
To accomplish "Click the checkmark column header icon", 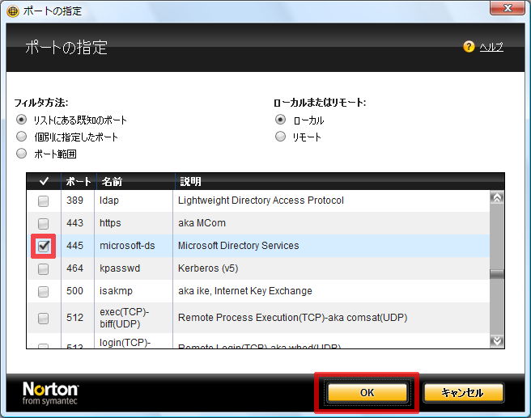I will click(44, 182).
